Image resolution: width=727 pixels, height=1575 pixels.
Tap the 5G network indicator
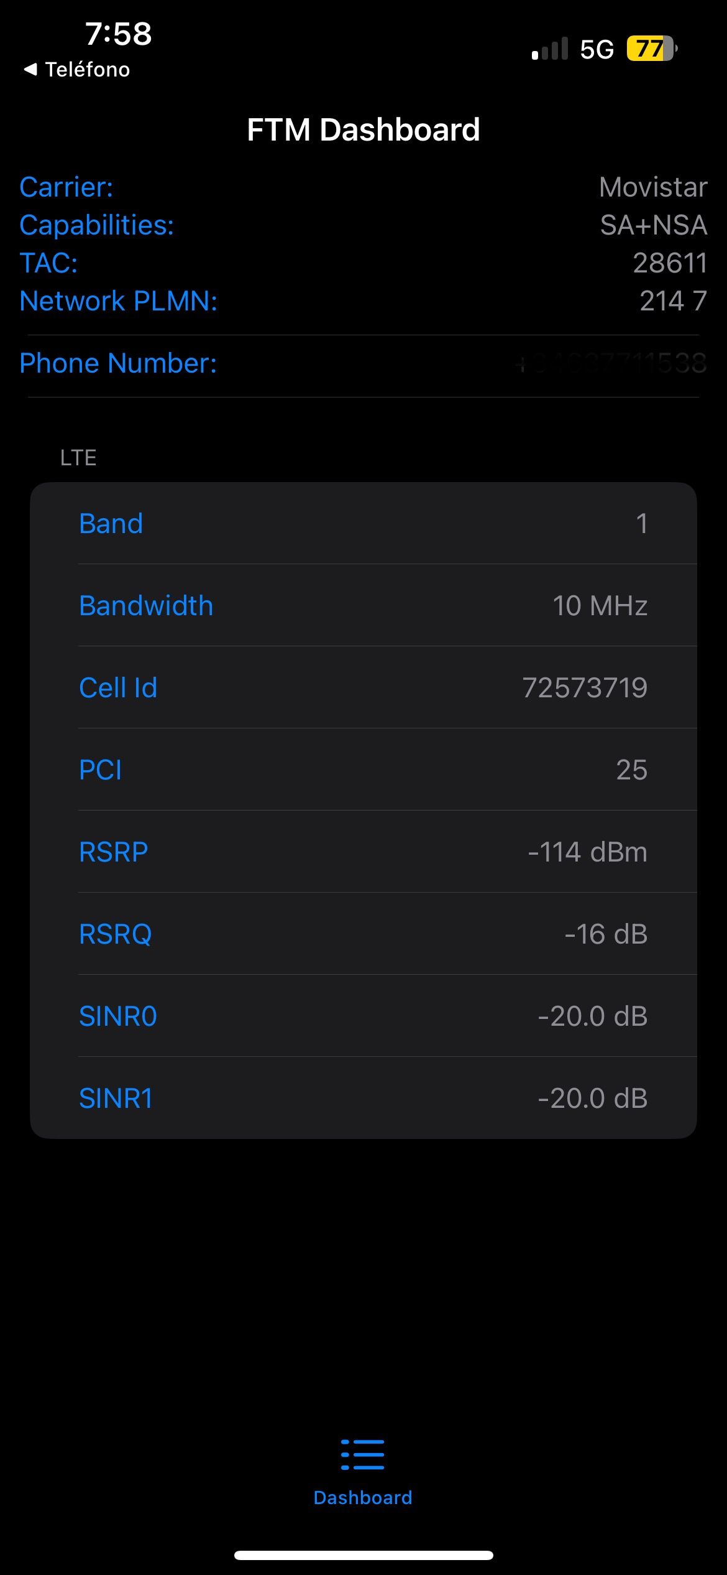click(597, 49)
